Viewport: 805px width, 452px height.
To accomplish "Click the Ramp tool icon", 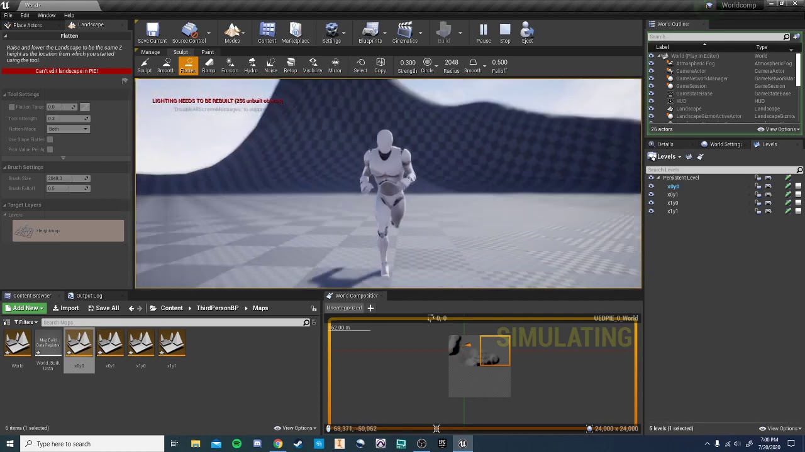I will tap(209, 65).
